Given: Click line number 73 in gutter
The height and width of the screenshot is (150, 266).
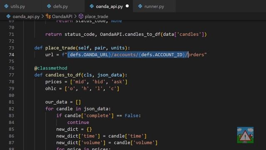Looking at the screenshot, I should click(11, 48).
